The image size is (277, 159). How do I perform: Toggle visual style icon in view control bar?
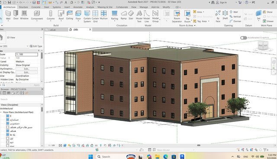(65, 146)
